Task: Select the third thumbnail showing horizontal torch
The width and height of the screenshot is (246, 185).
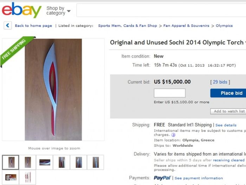Action: coord(45,162)
